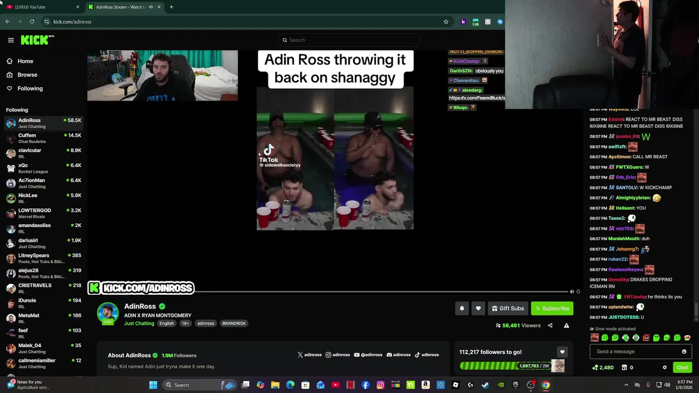Click the BRANDRISK tag

pos(234,323)
